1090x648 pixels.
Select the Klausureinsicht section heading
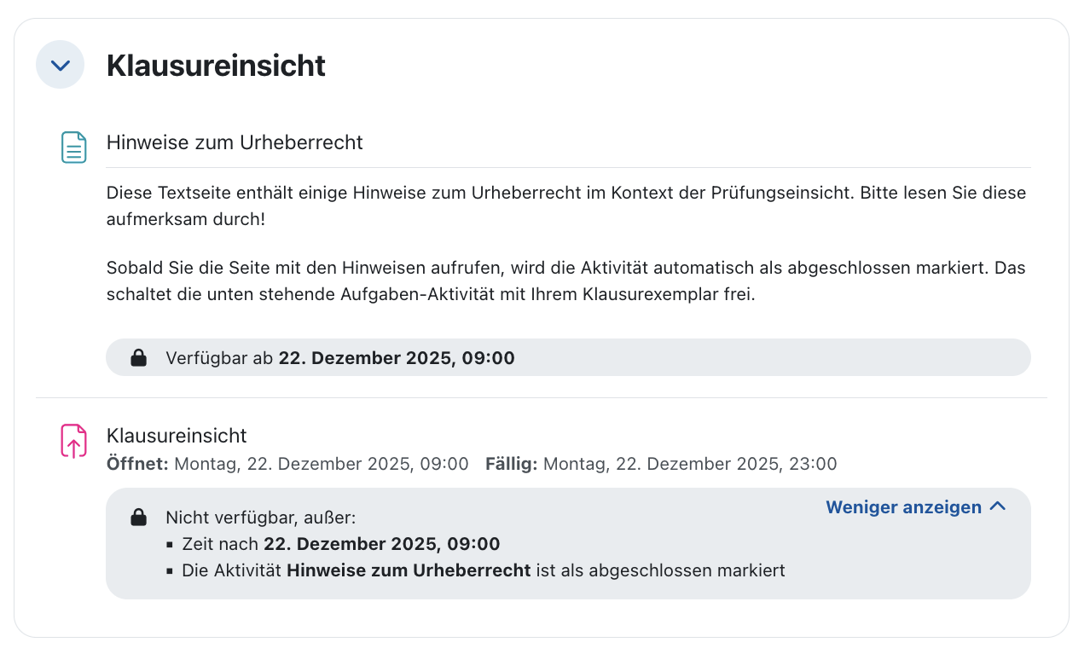tap(216, 65)
